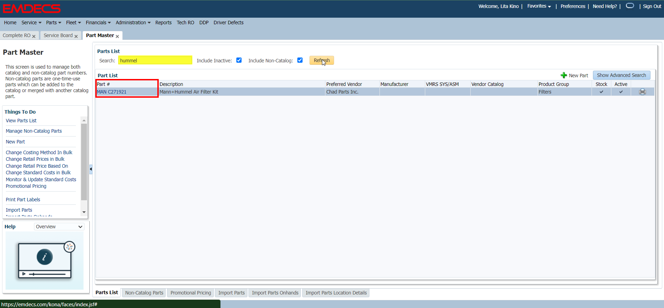Click Sign Out link

(x=652, y=6)
